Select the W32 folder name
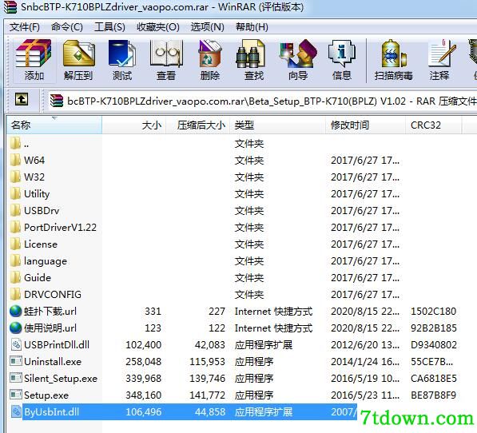This screenshot has height=433, width=477. pyautogui.click(x=34, y=177)
